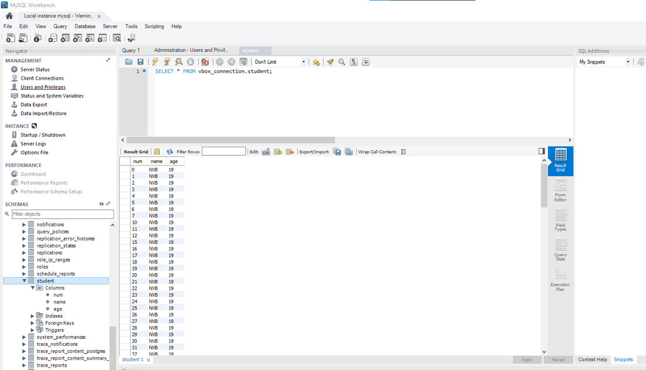Click the Explain query magnifier-lightning icon
Screen dimensions: 646x370
tap(178, 62)
